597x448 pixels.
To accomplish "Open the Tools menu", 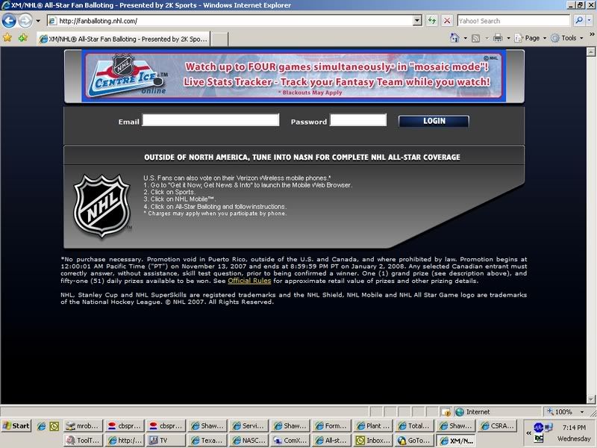I will [567, 38].
